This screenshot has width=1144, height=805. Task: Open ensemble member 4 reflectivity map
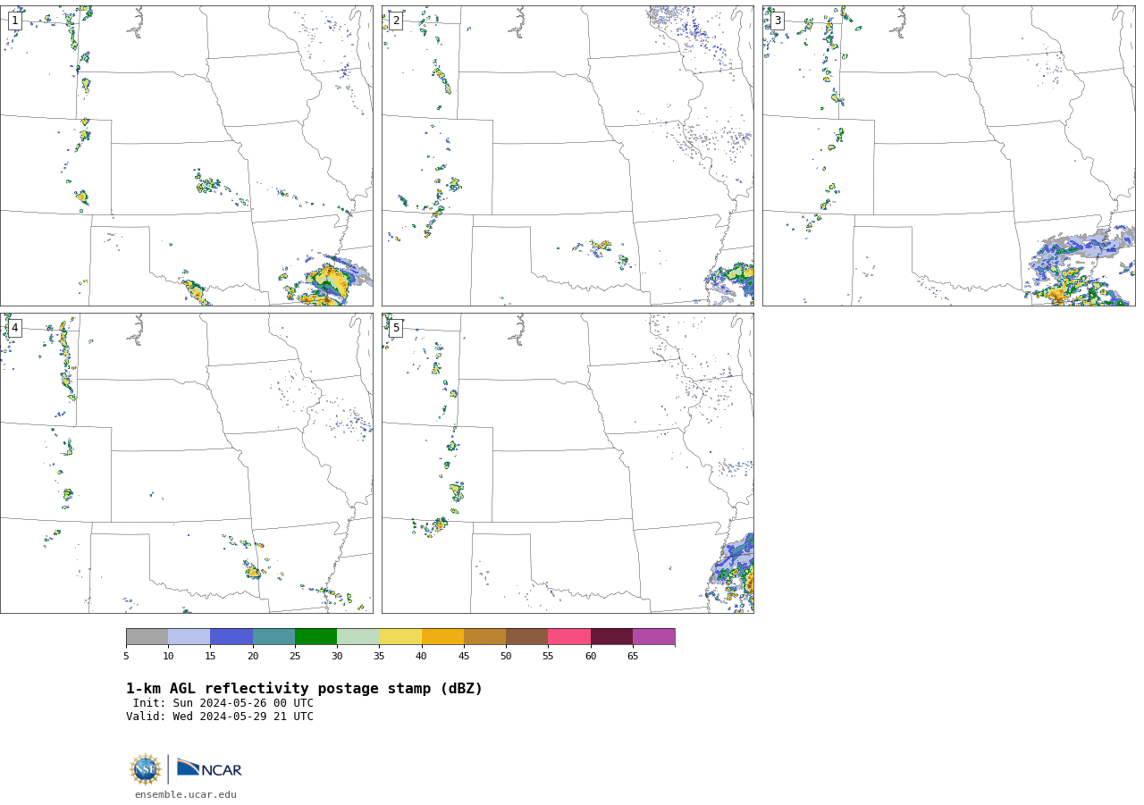click(186, 463)
